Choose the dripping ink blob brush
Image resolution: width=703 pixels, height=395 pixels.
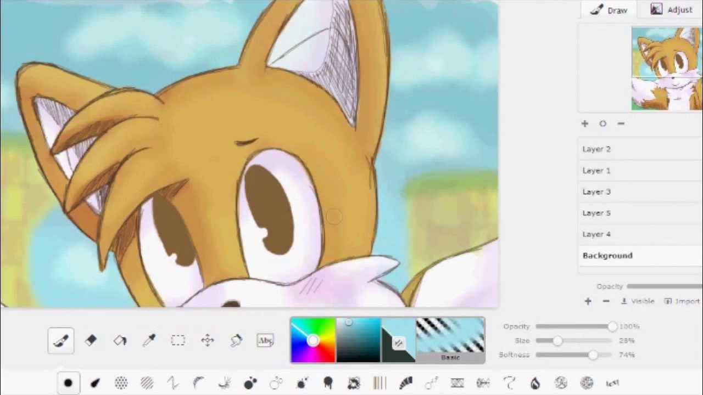pyautogui.click(x=328, y=383)
